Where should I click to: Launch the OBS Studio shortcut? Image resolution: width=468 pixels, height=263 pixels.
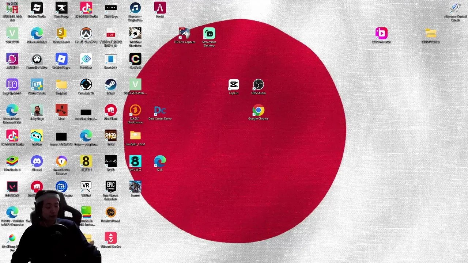258,85
